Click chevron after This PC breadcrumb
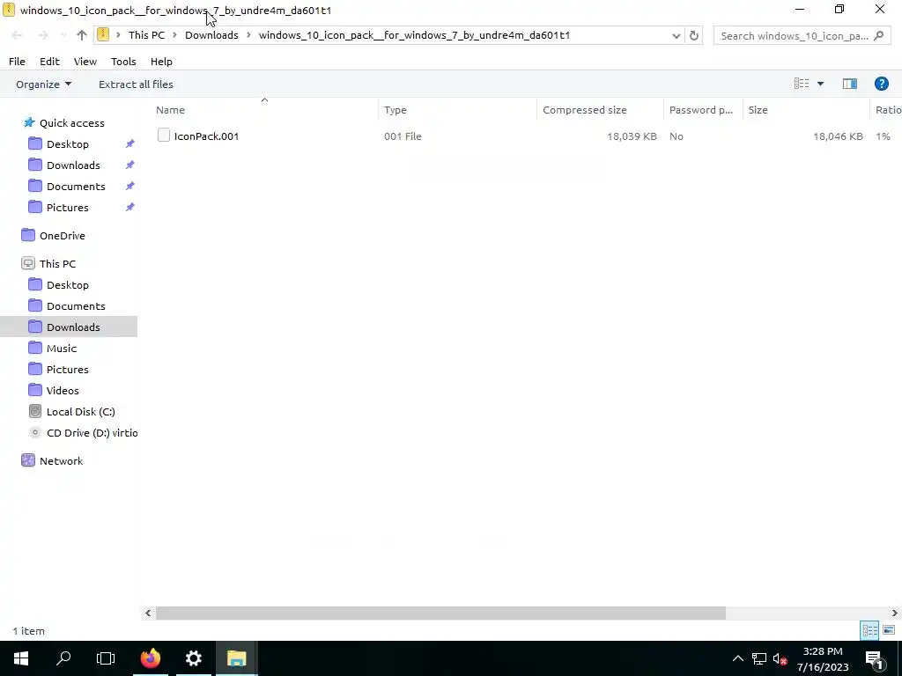 [x=175, y=35]
